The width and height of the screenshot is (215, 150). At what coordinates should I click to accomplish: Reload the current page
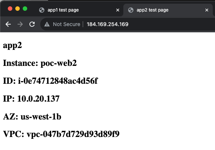32,24
